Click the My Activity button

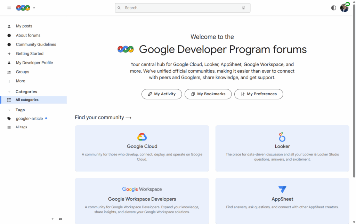(x=162, y=94)
